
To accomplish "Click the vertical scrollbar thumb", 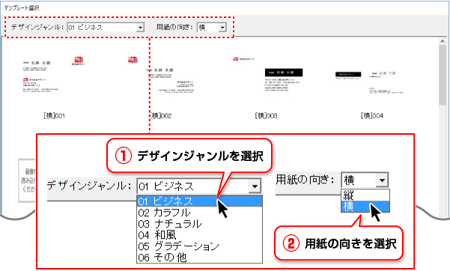I will coord(443,75).
